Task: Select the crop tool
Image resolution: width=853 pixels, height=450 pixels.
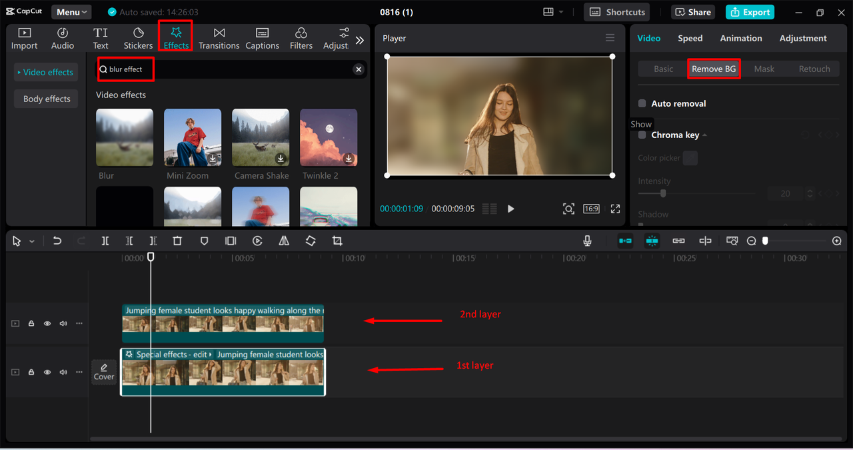Action: pos(337,241)
